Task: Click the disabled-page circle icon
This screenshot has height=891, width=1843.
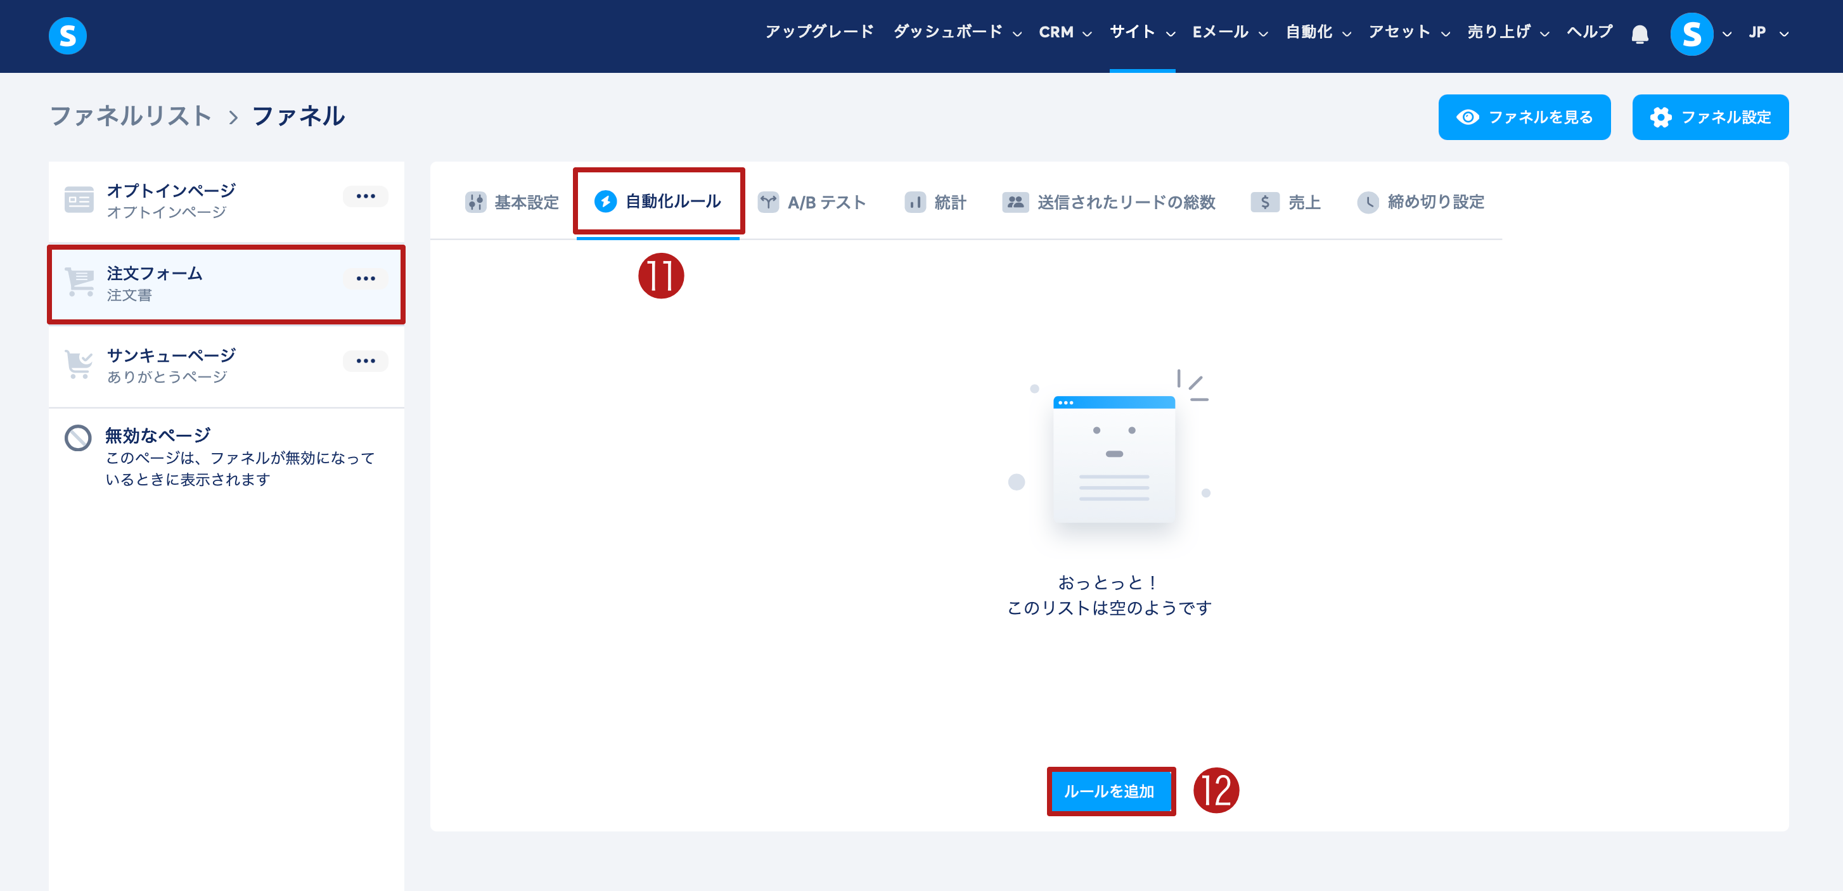Action: coord(78,437)
